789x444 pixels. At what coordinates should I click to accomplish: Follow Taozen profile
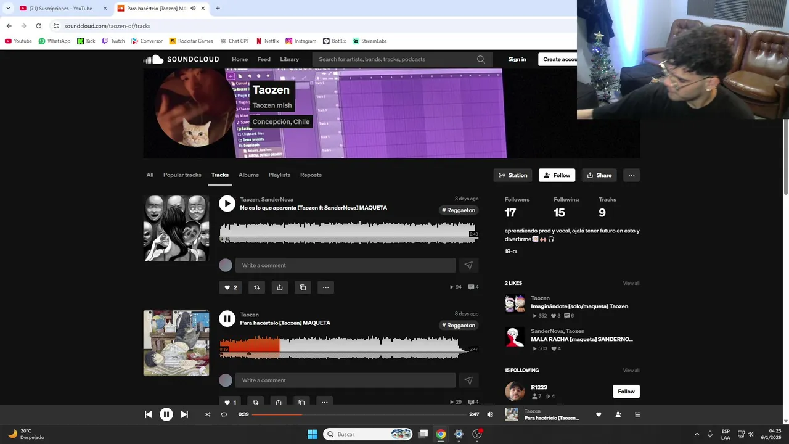tap(557, 175)
